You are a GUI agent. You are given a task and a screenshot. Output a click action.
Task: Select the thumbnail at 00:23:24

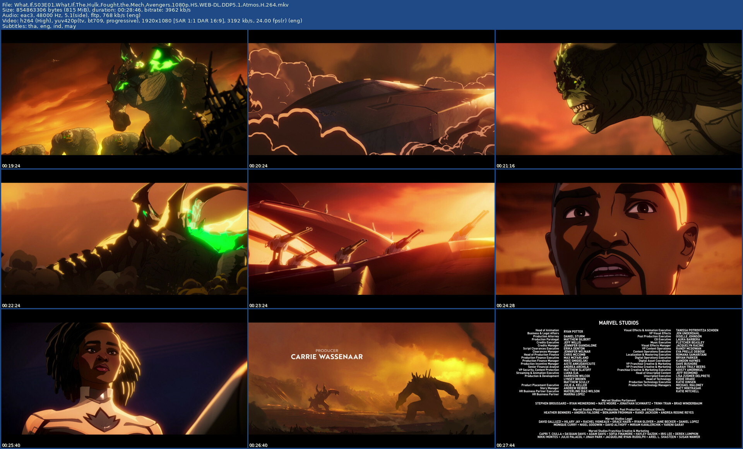tap(371, 239)
